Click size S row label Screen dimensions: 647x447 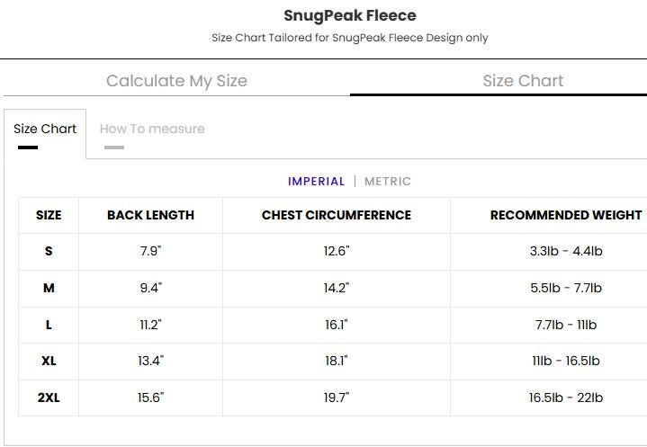click(49, 251)
